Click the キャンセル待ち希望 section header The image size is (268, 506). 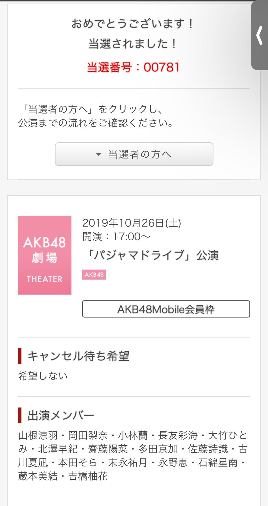coord(78,356)
